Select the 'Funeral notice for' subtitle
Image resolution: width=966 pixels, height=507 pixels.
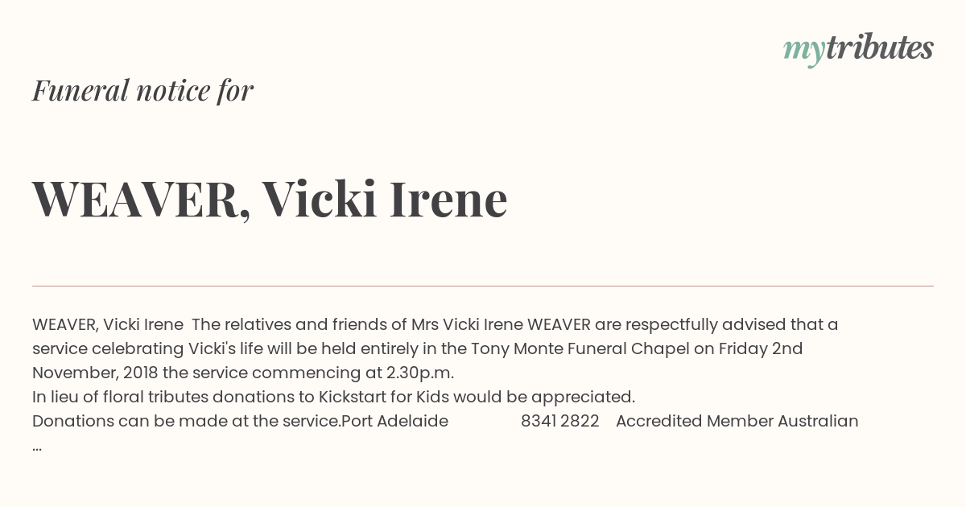142,90
